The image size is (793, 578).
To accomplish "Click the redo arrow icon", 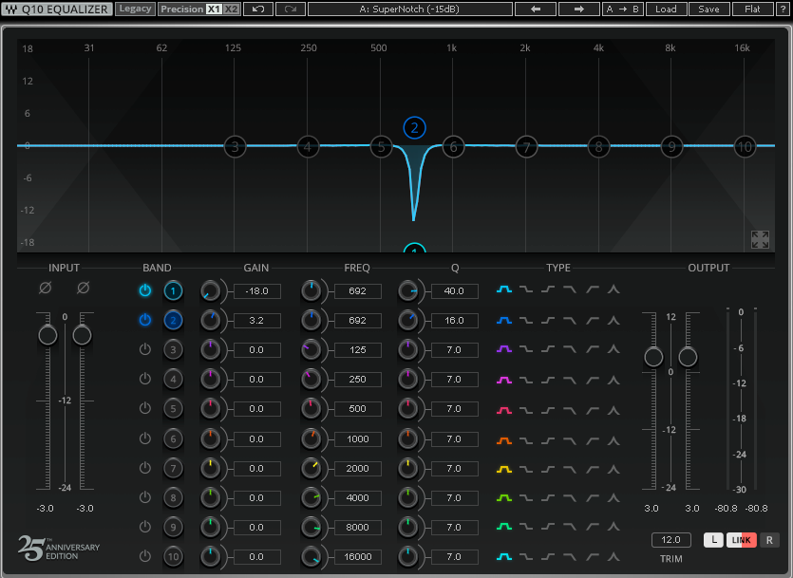I will 291,9.
